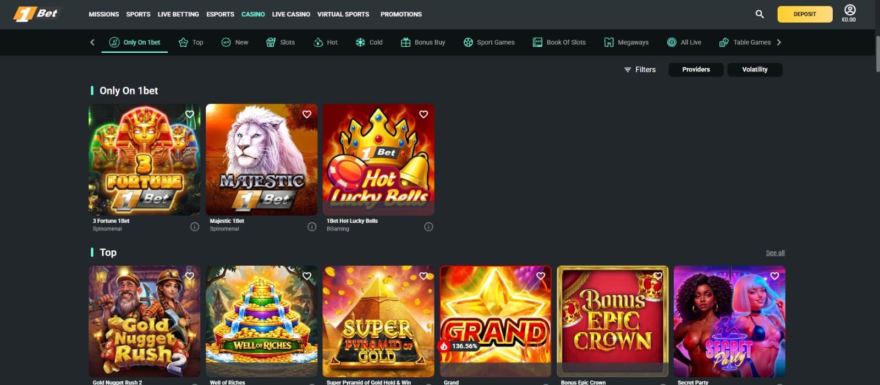
Task: Click the Filters icon
Action: (628, 70)
